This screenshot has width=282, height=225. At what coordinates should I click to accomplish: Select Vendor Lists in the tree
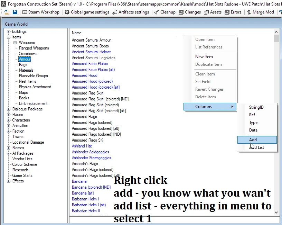point(22,159)
